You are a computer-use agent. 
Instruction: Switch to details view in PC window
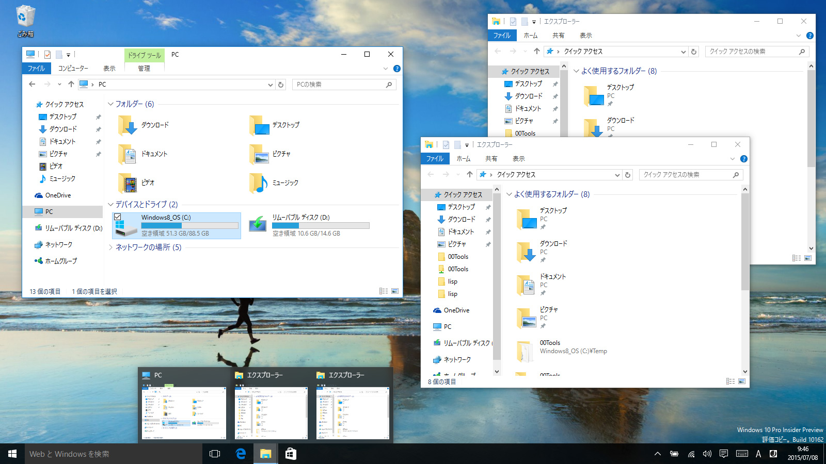[384, 291]
